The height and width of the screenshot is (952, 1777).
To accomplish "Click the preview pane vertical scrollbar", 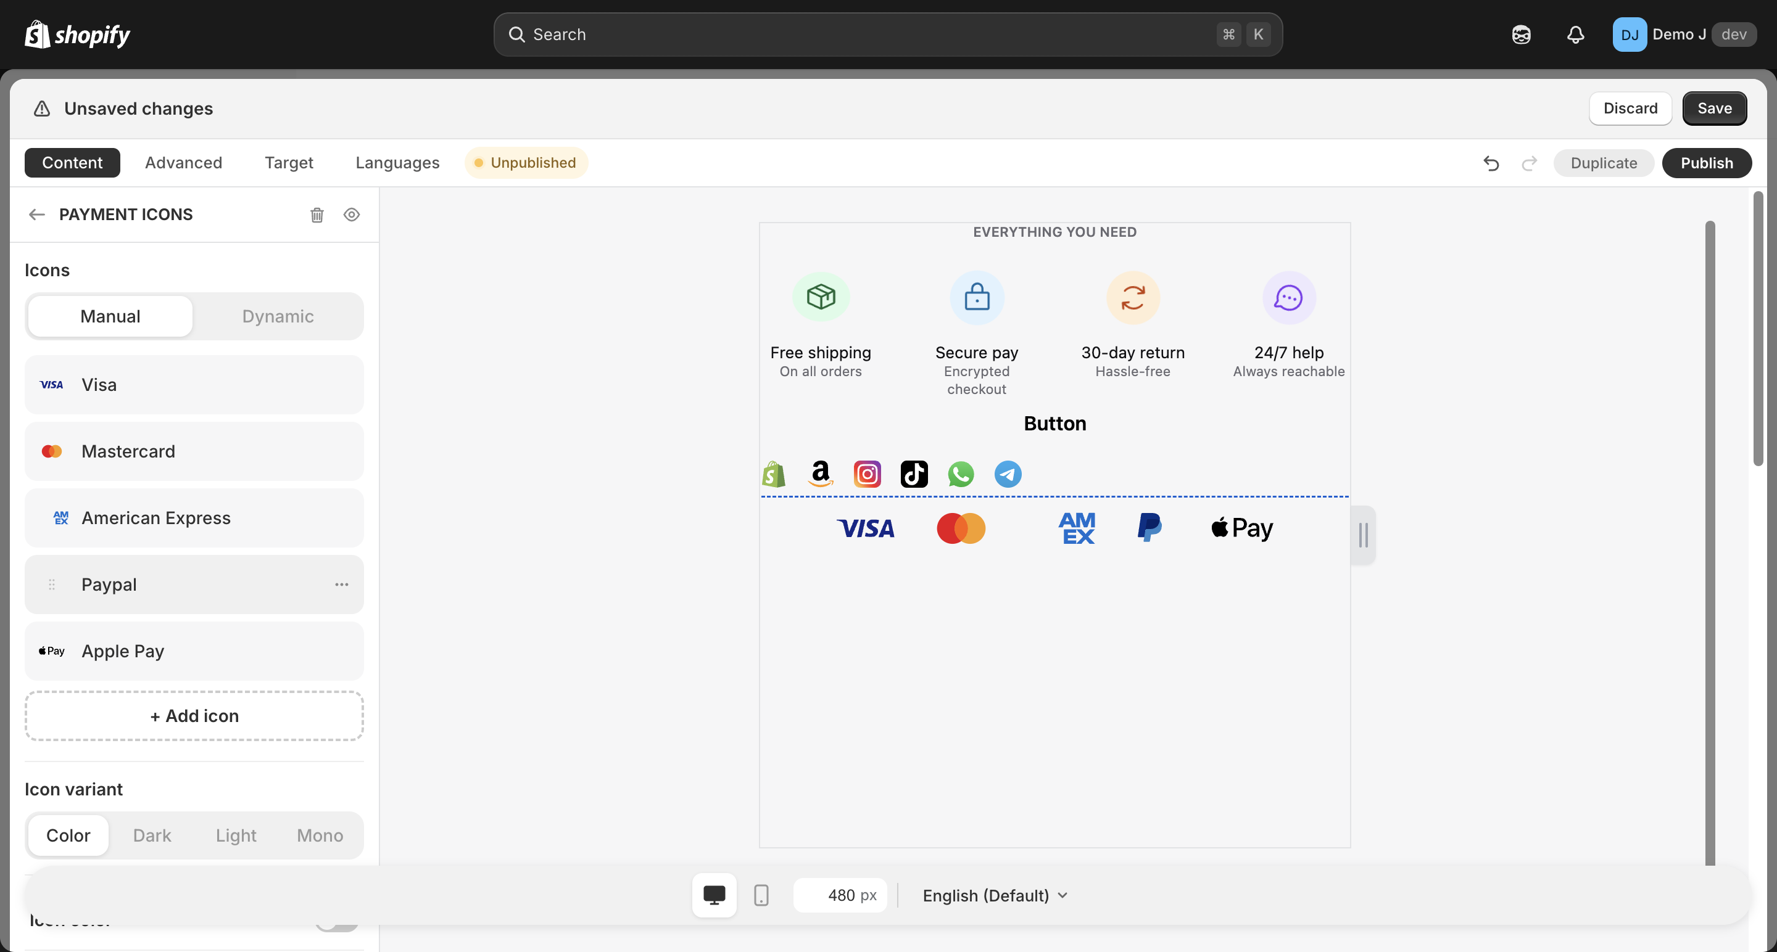I will pyautogui.click(x=1710, y=543).
